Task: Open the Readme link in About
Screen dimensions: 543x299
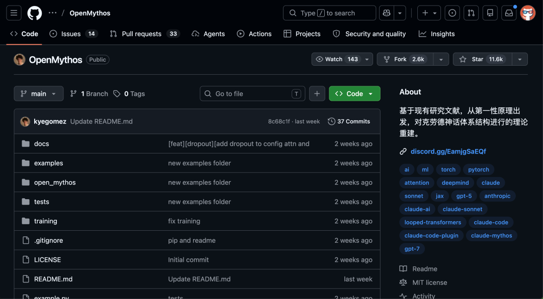Action: [x=424, y=269]
